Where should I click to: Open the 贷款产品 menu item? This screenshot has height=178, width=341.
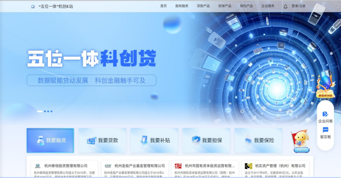click(x=203, y=6)
